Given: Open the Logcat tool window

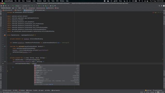Looking at the screenshot, I should tap(41, 90).
